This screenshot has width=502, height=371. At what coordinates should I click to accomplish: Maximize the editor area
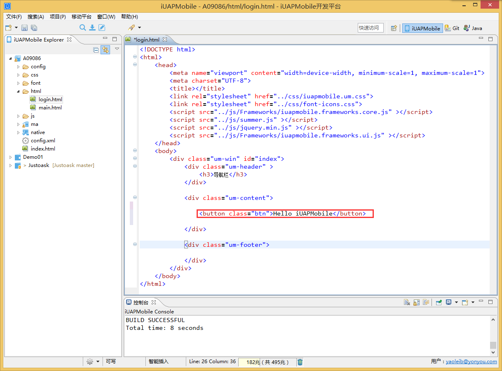pos(490,39)
